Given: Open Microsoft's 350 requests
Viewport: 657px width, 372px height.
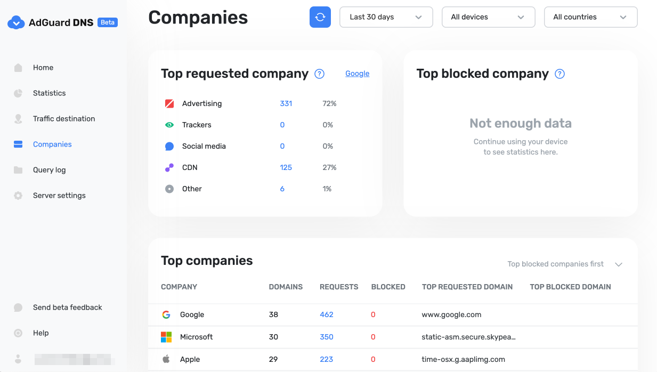Looking at the screenshot, I should pos(327,337).
